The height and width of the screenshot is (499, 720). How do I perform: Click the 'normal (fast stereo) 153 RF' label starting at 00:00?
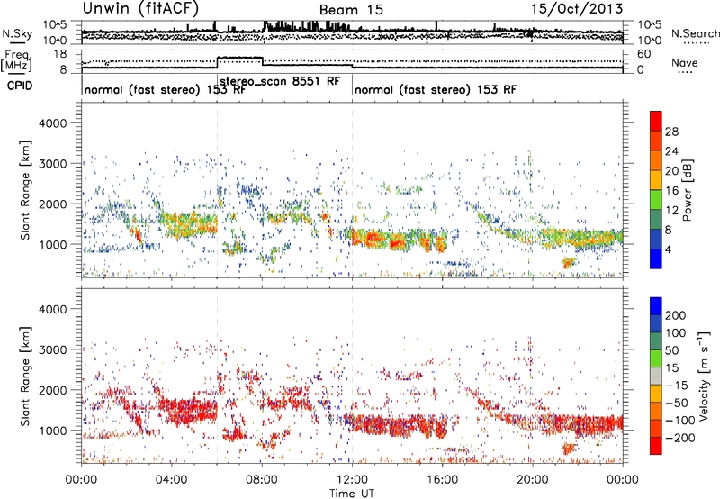[166, 89]
